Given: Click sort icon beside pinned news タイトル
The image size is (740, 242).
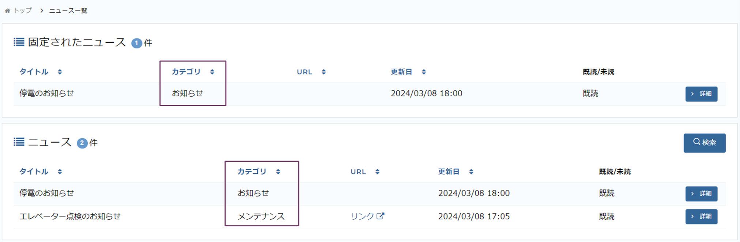Looking at the screenshot, I should coord(60,72).
